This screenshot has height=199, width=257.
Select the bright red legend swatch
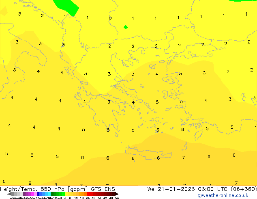point(88,194)
